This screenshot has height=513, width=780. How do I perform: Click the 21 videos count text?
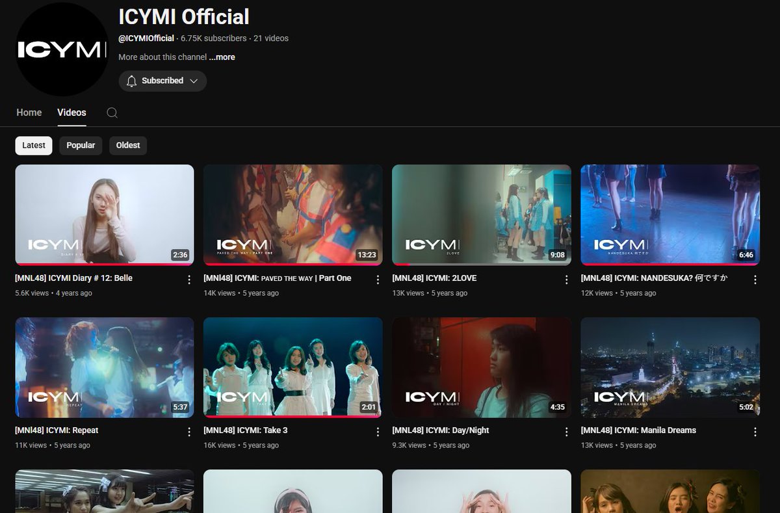(271, 38)
